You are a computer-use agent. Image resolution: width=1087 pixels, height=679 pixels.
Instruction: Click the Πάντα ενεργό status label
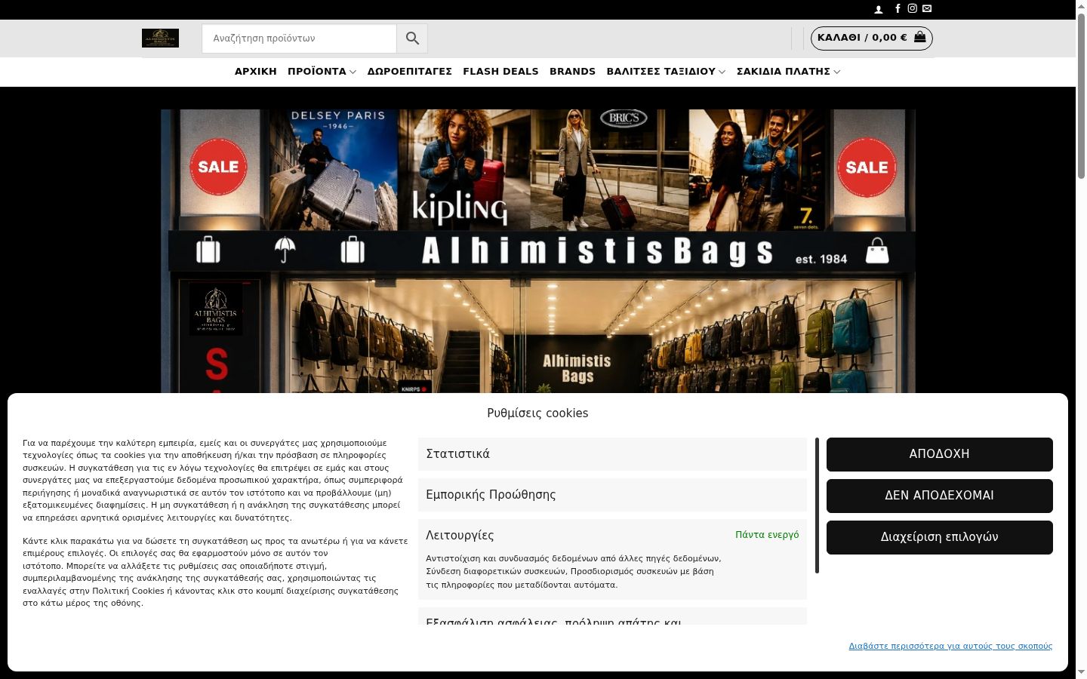767,535
